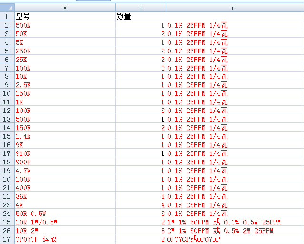Select row 1 header

pos(7,17)
